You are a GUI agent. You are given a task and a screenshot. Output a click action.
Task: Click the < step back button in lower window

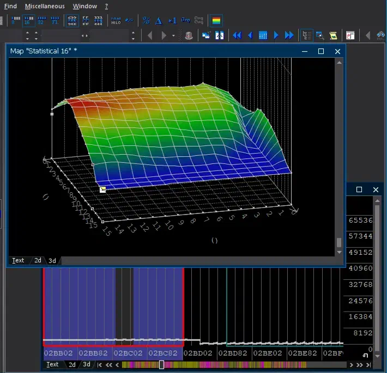tap(117, 365)
